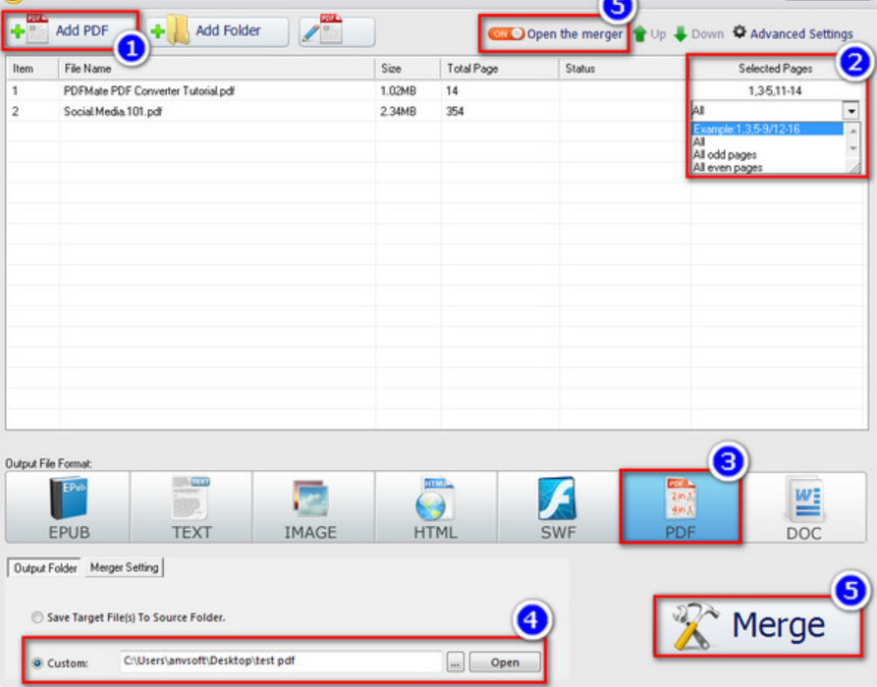Click the Add Folder button
The image size is (877, 687).
218,30
